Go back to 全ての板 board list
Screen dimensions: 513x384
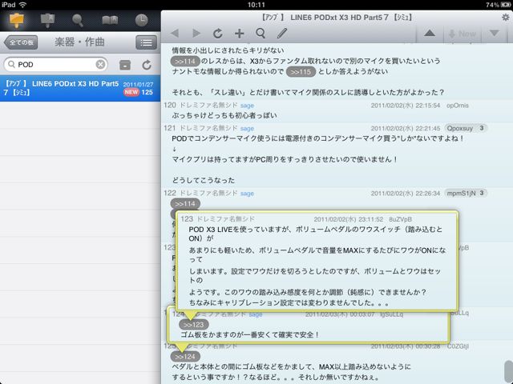pyautogui.click(x=21, y=42)
